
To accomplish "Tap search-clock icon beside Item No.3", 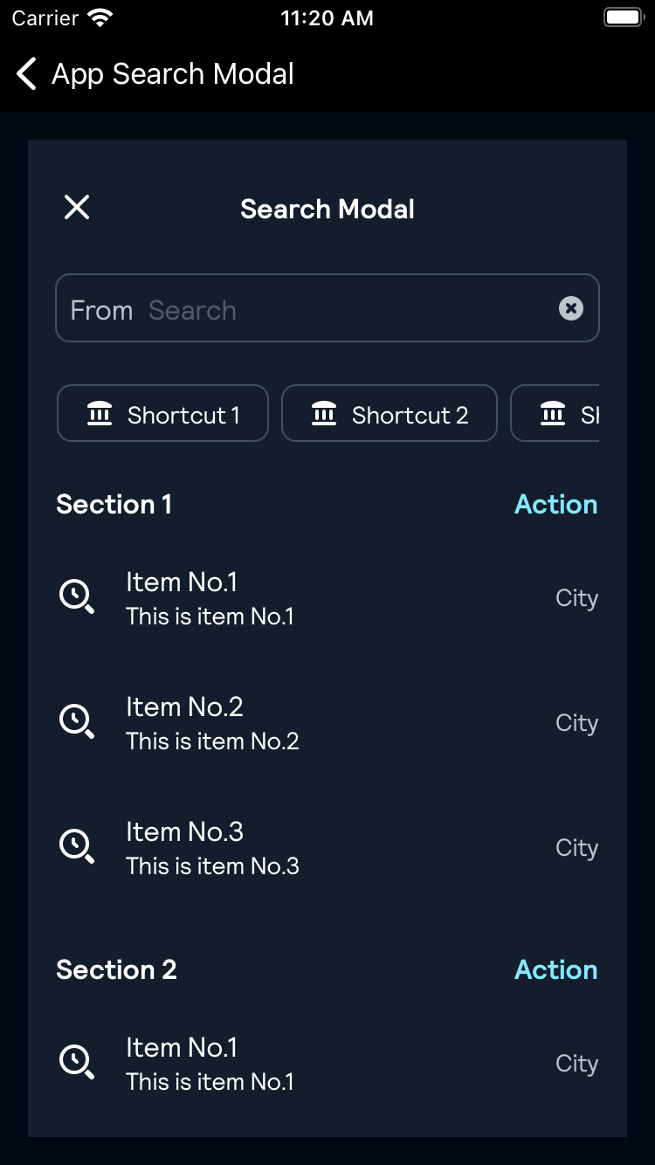I will tap(77, 848).
